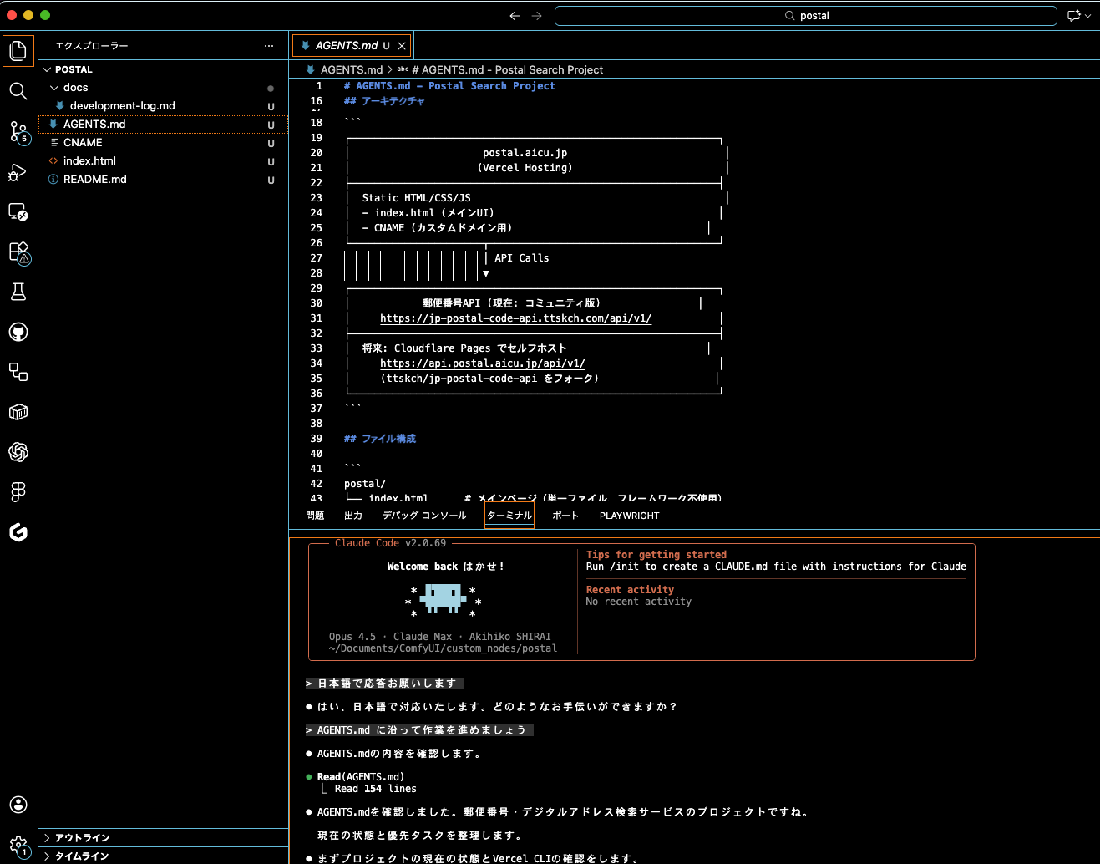Image resolution: width=1100 pixels, height=864 pixels.
Task: Open the Accounts icon above settings
Action: [18, 805]
